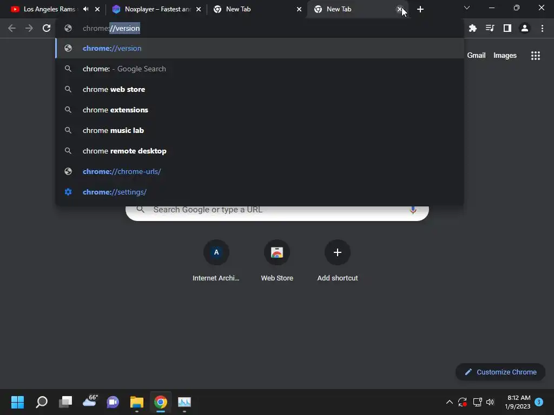Expand the system tray hidden icons
The height and width of the screenshot is (415, 554).
pyautogui.click(x=450, y=402)
